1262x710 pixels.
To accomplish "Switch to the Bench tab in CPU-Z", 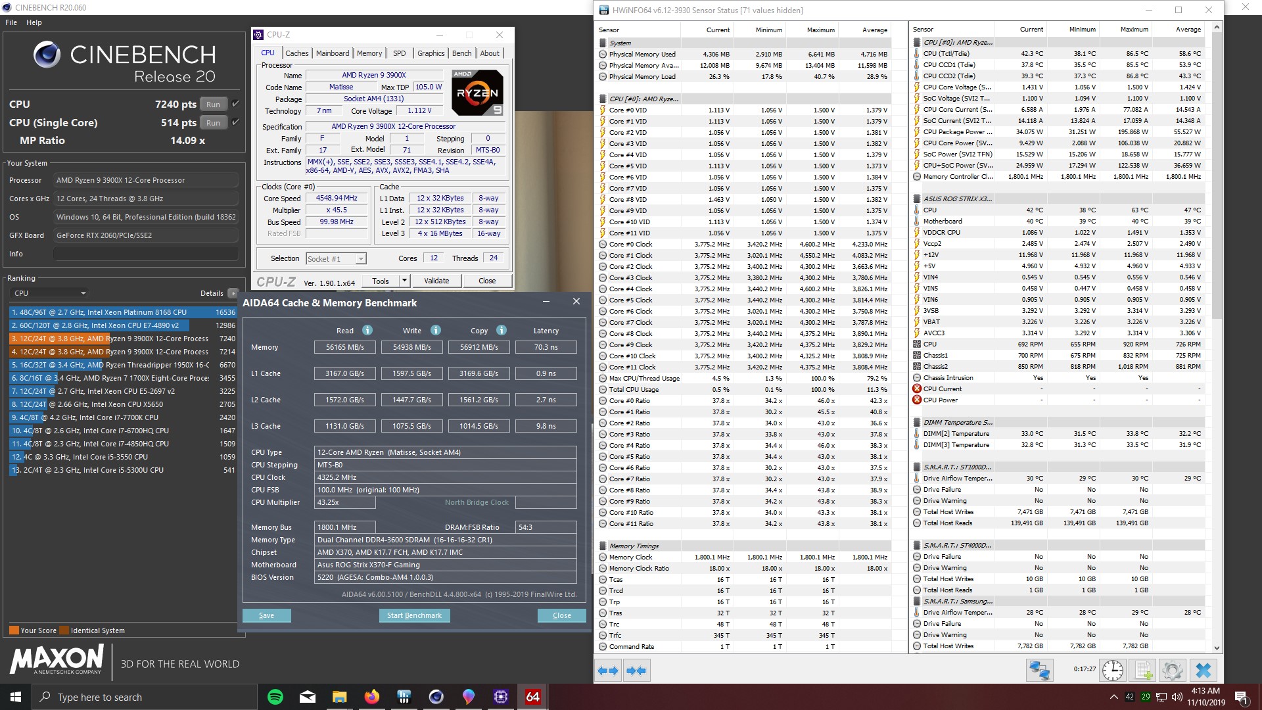I will [462, 53].
